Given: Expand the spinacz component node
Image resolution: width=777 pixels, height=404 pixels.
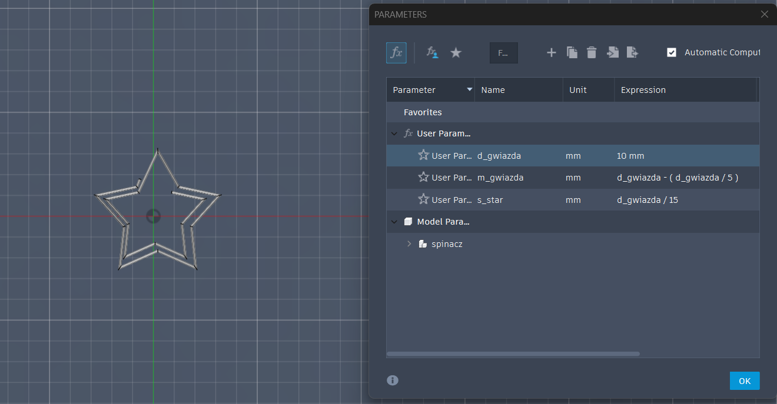Looking at the screenshot, I should pos(409,243).
